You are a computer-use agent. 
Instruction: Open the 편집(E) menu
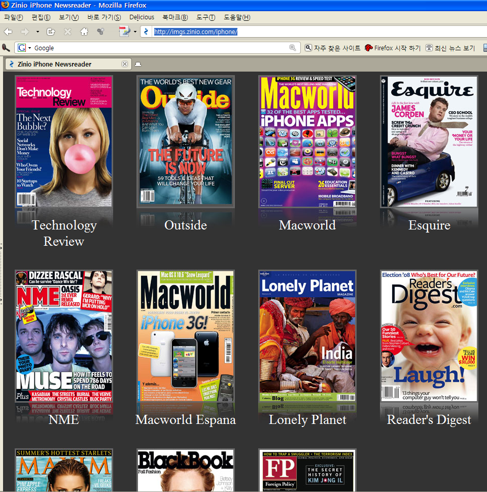41,18
